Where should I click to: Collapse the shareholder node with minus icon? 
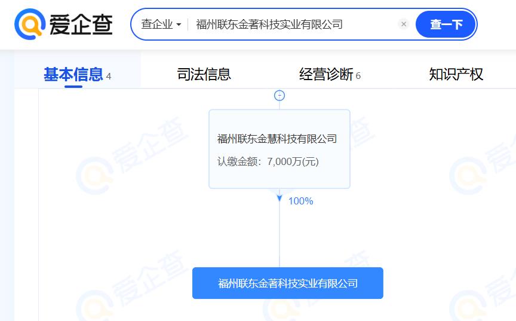click(x=279, y=96)
